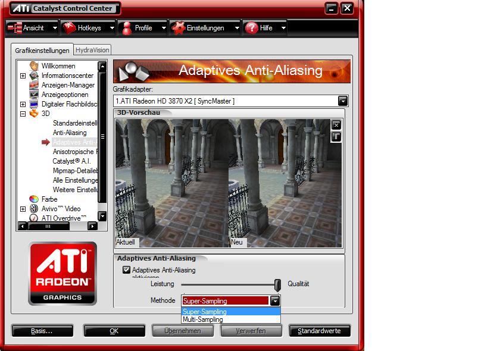Click the horizontal scrollbar right arrow
The image size is (500, 351).
pyautogui.click(x=92, y=226)
